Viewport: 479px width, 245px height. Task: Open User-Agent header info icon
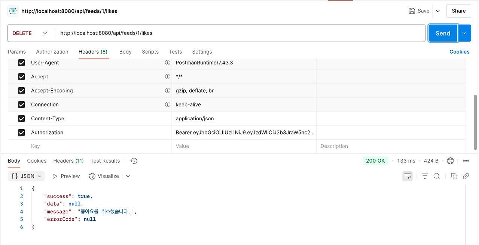pos(168,63)
